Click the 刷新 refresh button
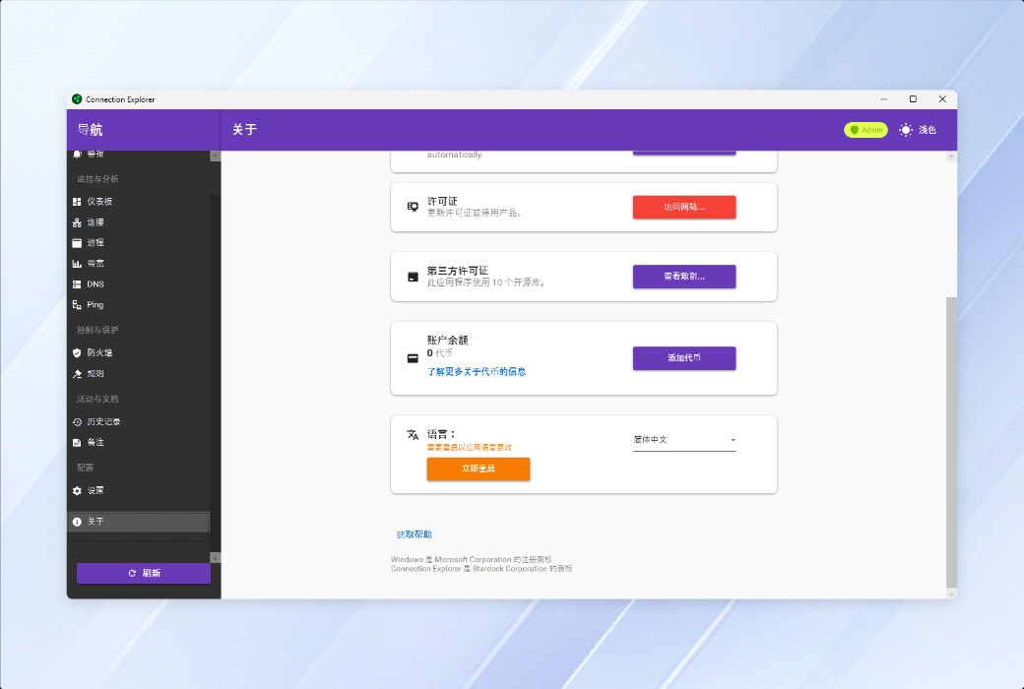The width and height of the screenshot is (1024, 689). tap(144, 574)
